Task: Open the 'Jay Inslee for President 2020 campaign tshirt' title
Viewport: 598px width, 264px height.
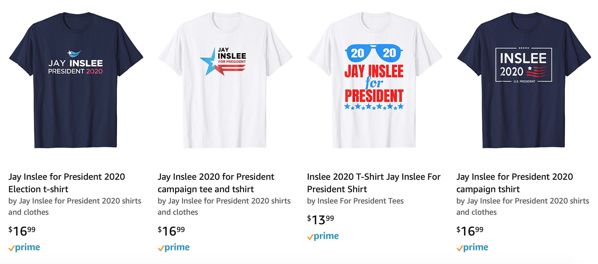Action: pos(515,183)
